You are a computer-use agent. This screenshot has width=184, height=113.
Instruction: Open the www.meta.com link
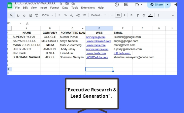pos(96,45)
